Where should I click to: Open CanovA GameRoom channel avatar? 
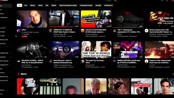tap(83, 30)
